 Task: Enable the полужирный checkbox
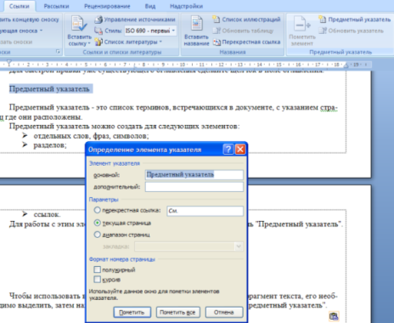97,269
